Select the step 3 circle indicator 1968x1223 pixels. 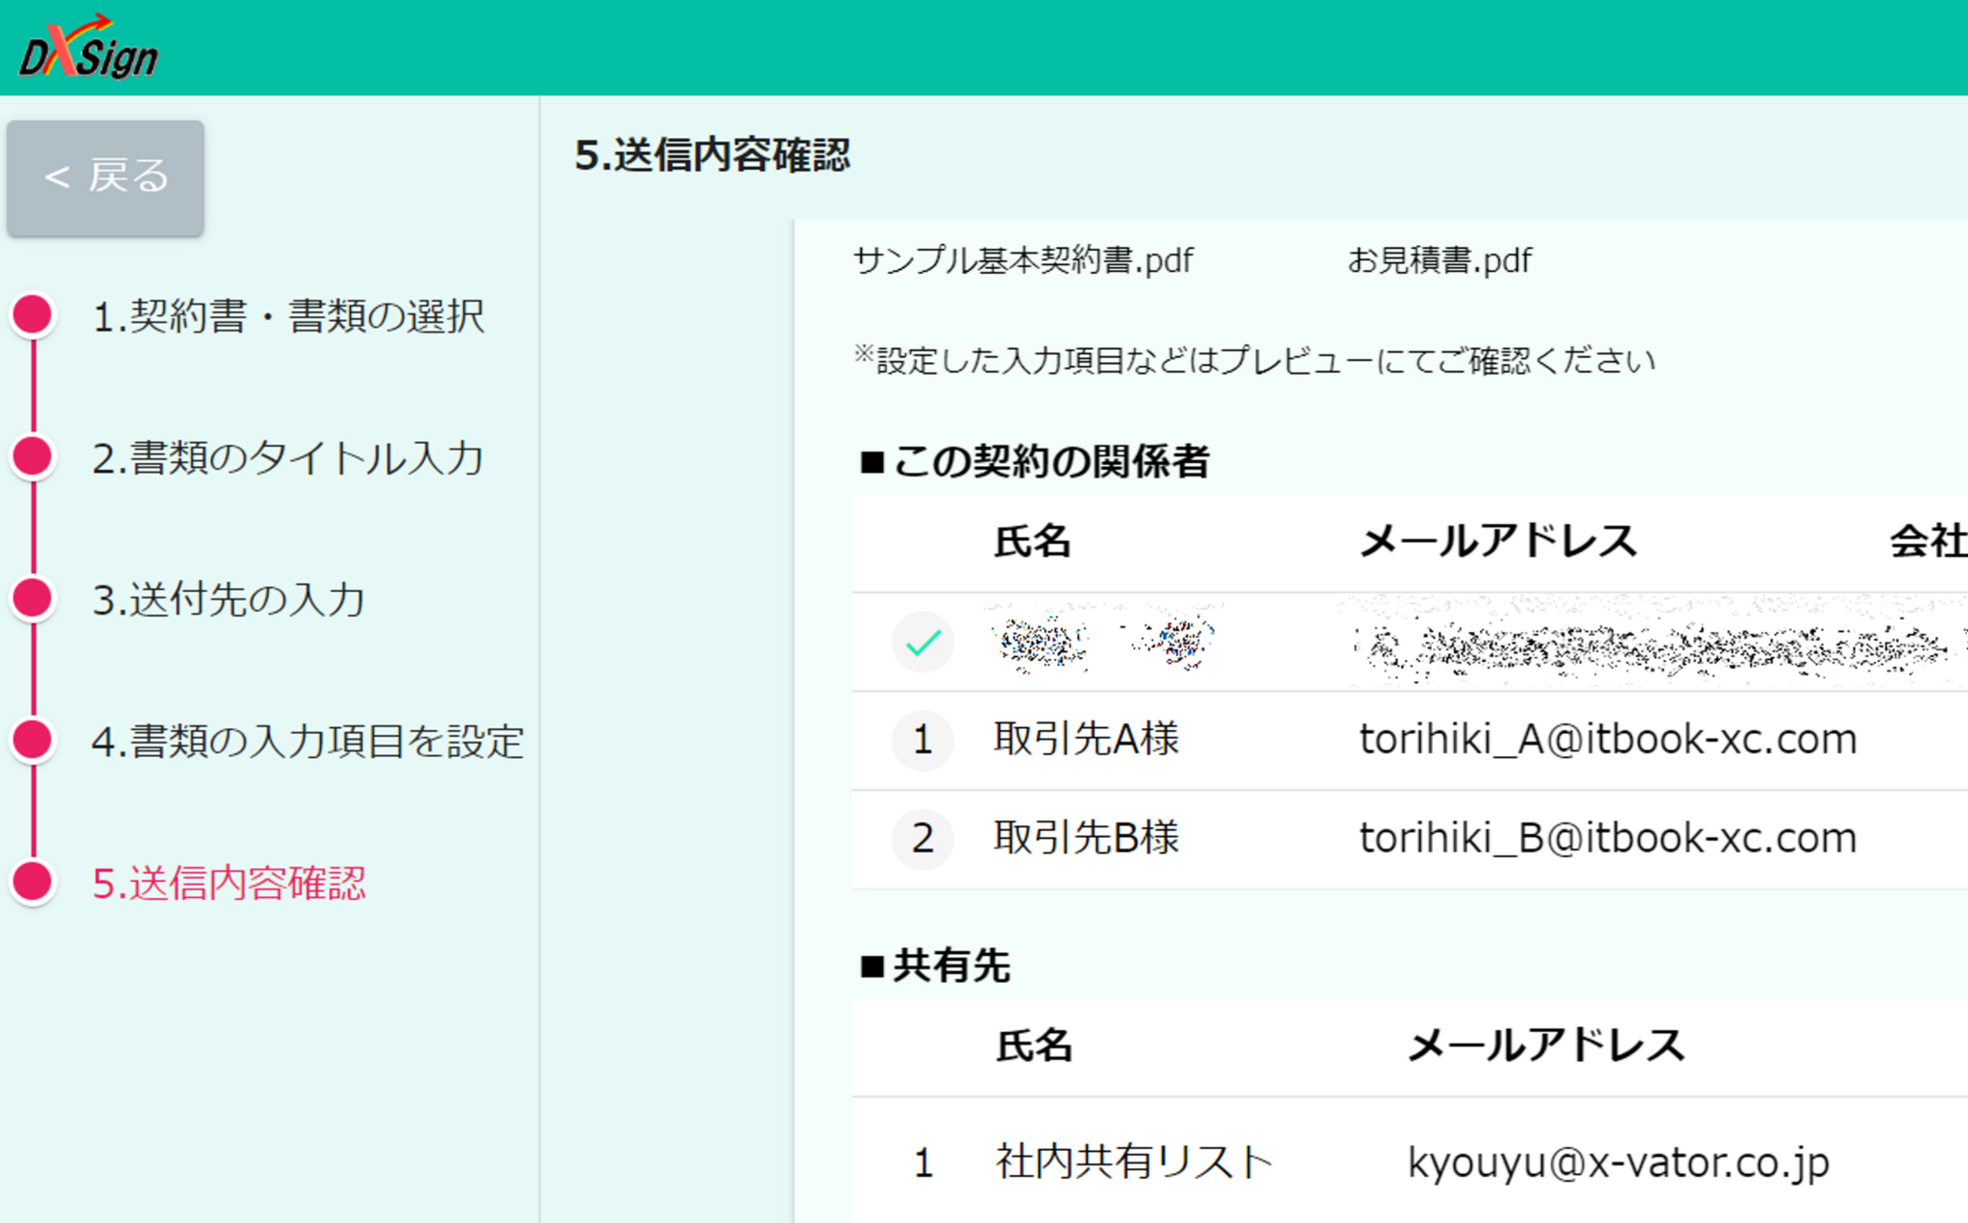[33, 598]
